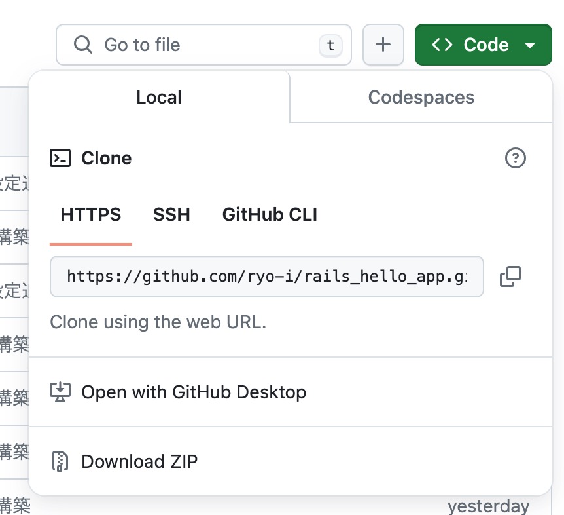Focus the Go to file search field
The height and width of the screenshot is (515, 564).
(x=203, y=45)
